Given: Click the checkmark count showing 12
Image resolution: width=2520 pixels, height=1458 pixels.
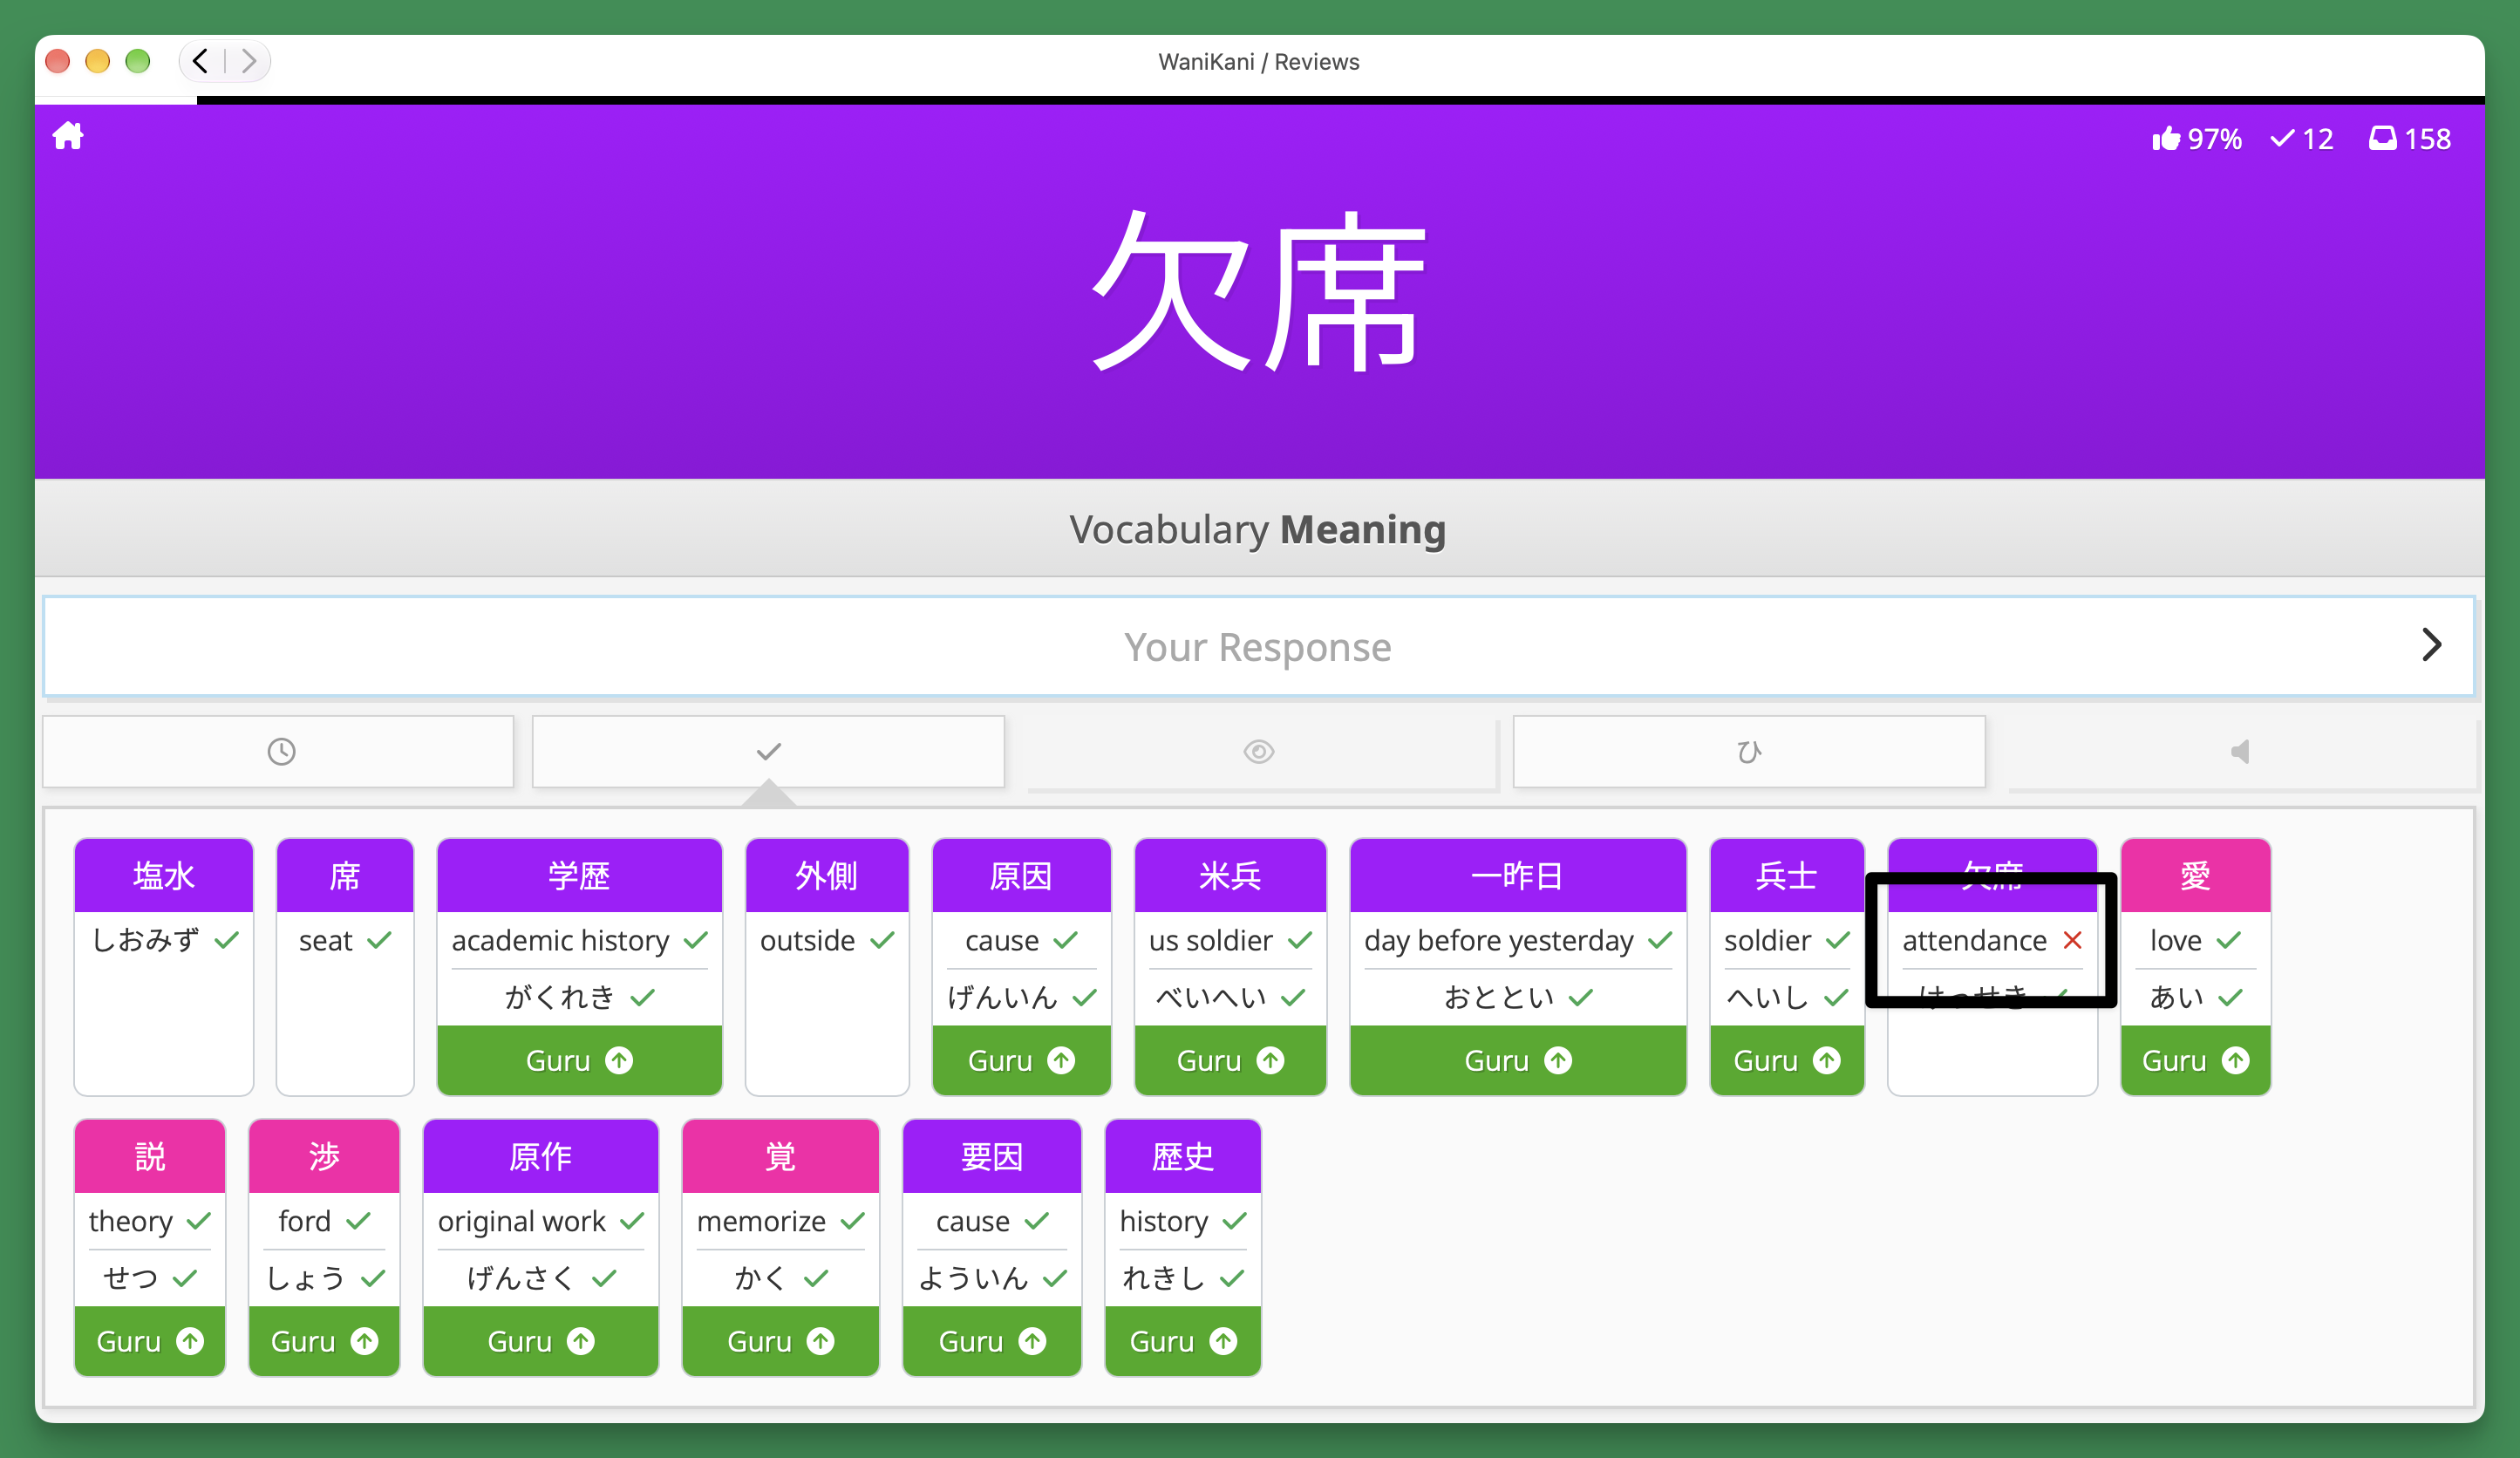Looking at the screenshot, I should [2302, 139].
